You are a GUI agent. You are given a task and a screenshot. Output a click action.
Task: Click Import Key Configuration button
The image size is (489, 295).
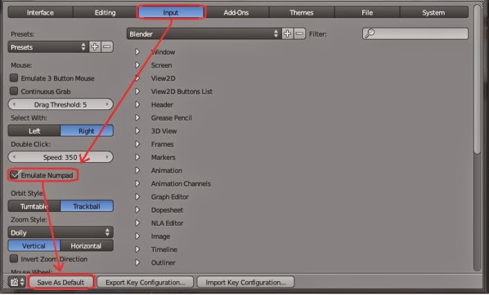click(x=246, y=283)
